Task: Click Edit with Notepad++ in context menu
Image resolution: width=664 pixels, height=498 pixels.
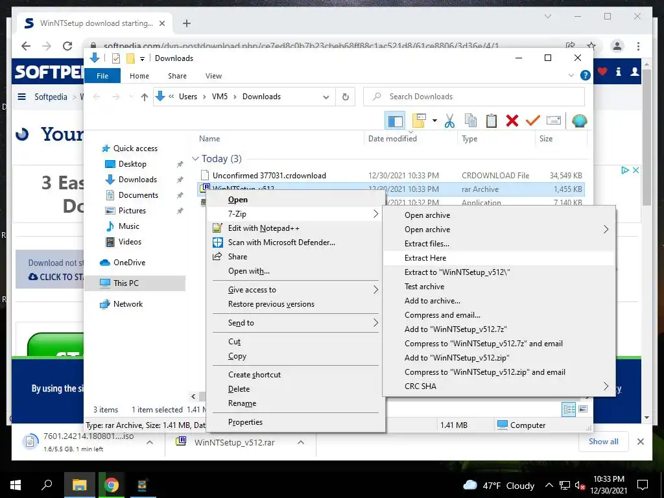Action: tap(296, 228)
